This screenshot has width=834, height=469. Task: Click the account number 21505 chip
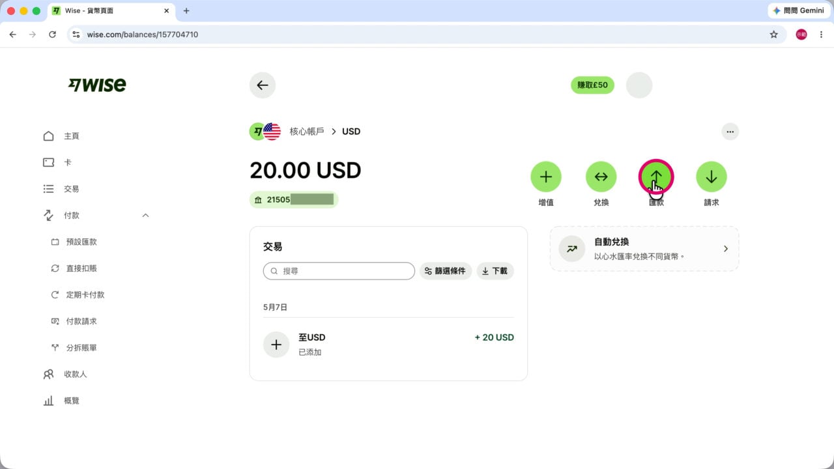(x=294, y=199)
